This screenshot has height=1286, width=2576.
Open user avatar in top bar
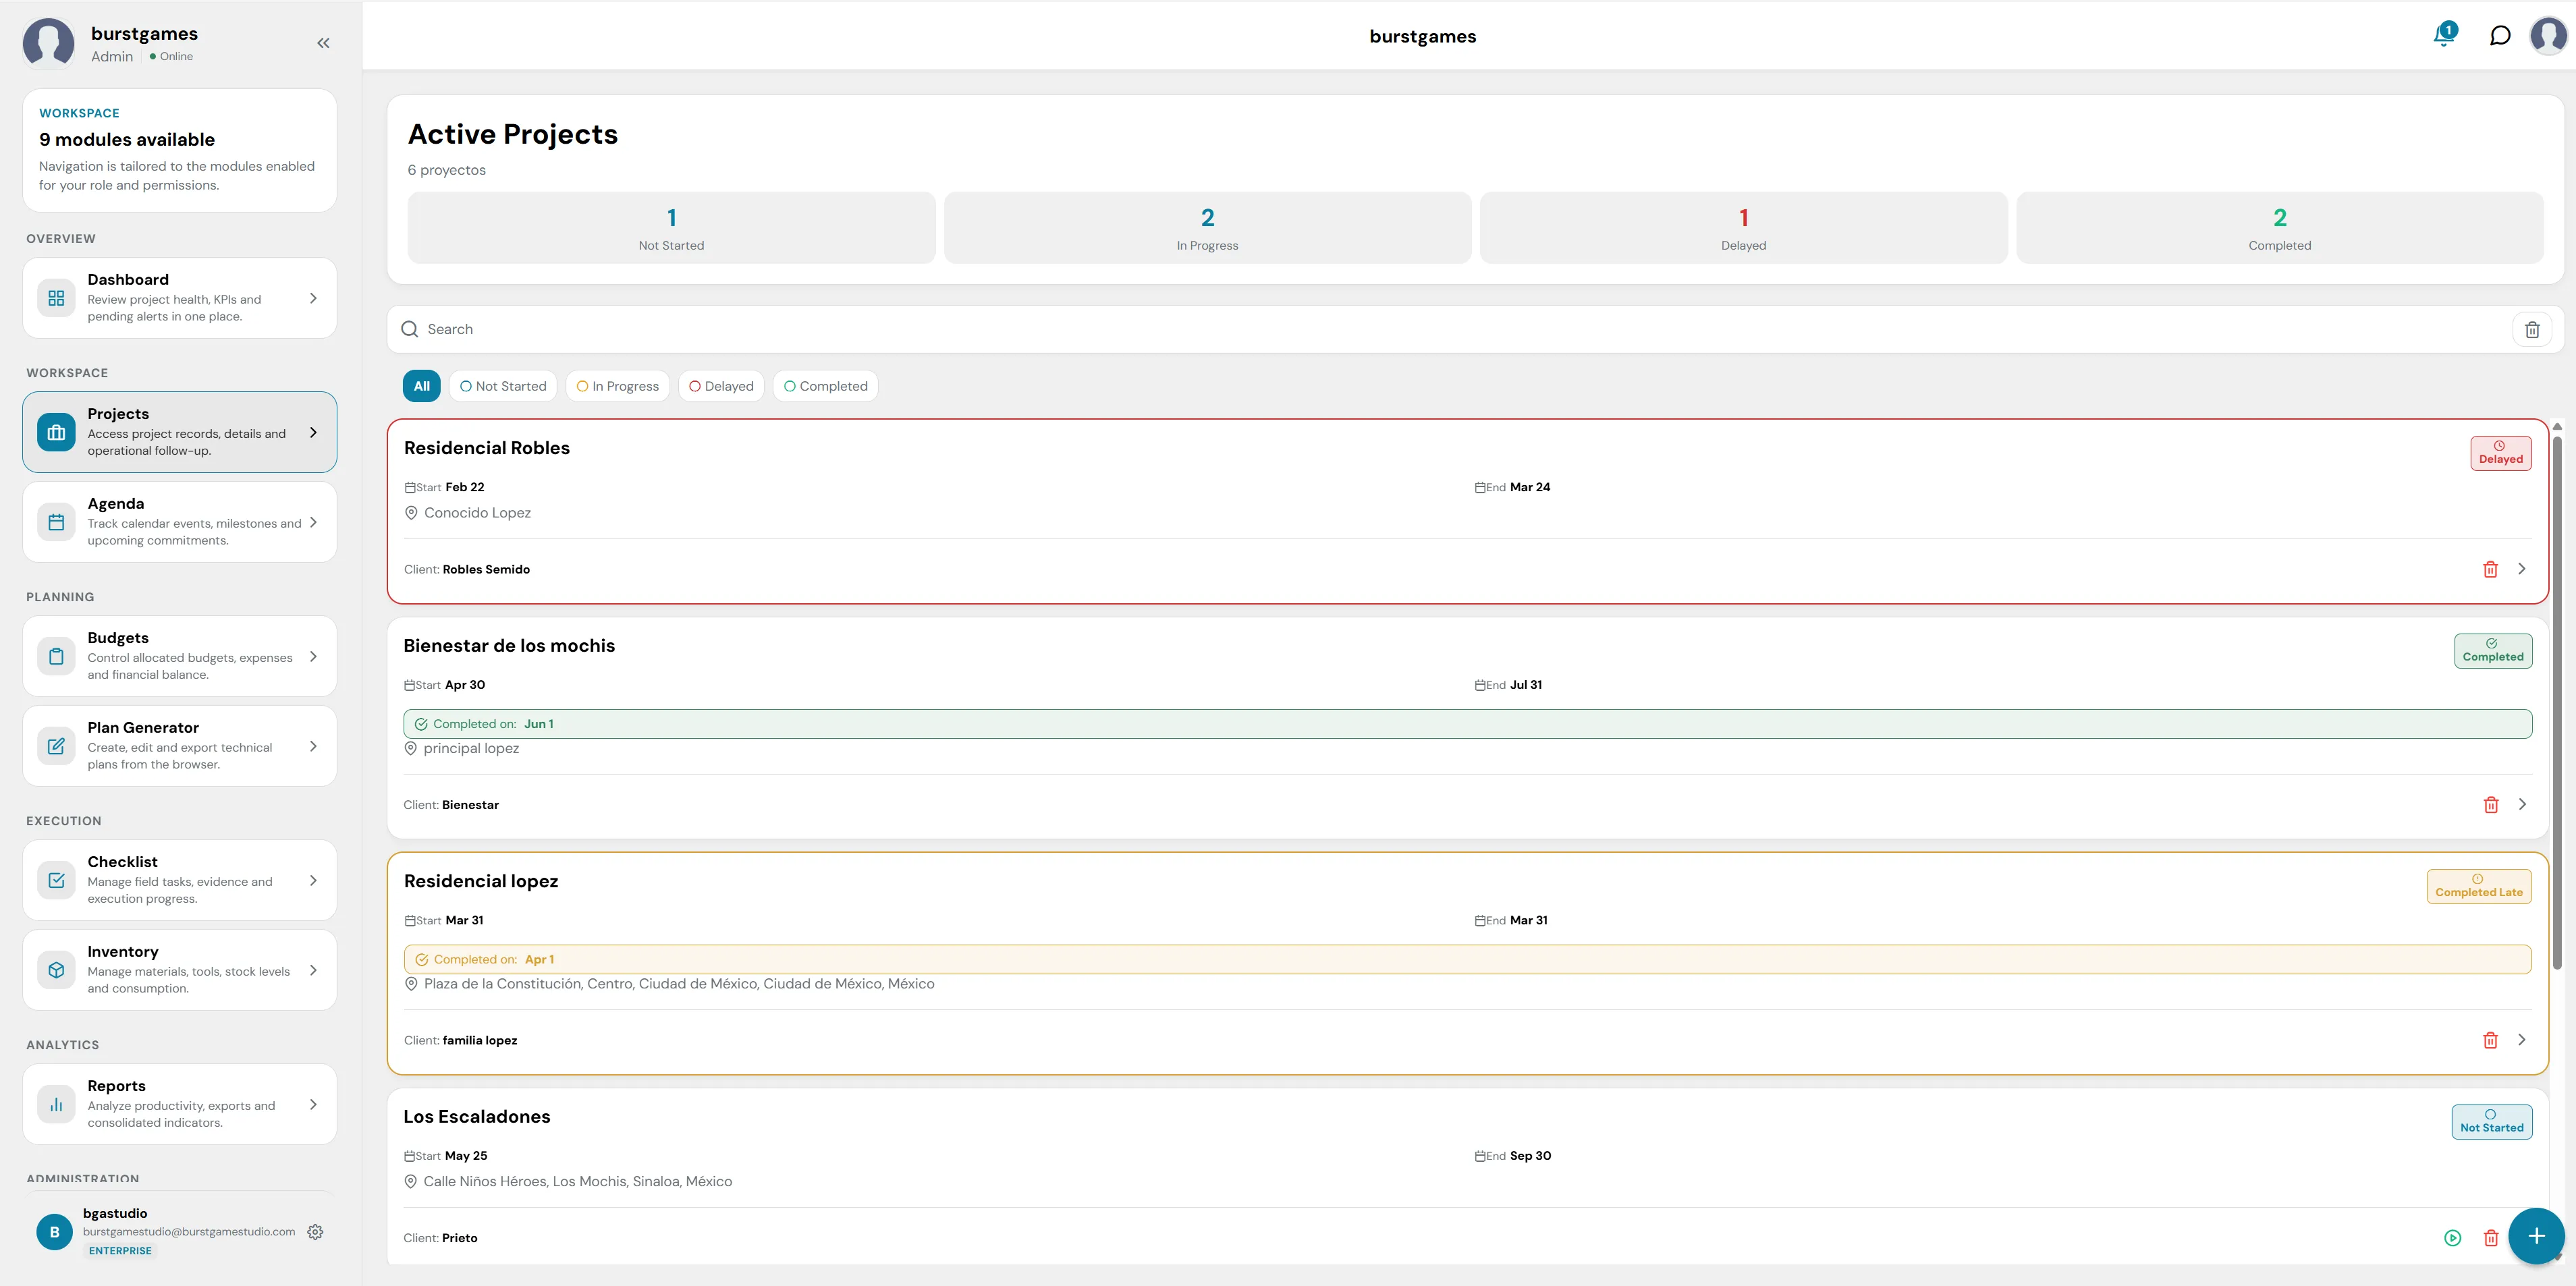2548,36
